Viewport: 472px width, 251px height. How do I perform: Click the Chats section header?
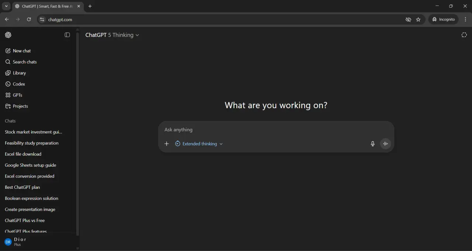click(x=10, y=121)
